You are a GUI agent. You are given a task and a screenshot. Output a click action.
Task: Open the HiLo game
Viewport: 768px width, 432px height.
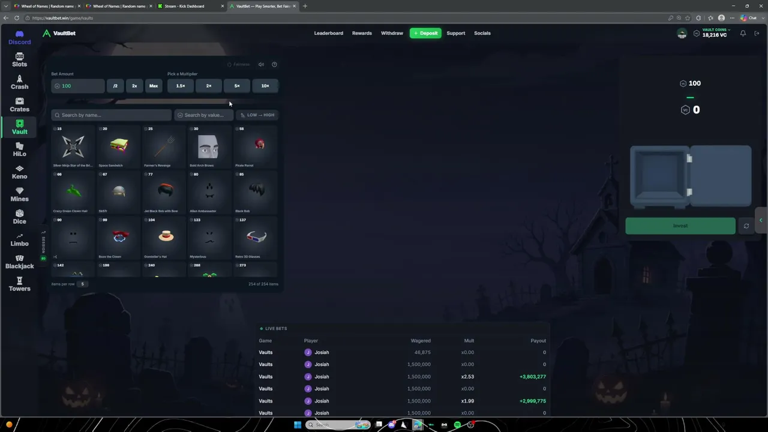pos(19,149)
